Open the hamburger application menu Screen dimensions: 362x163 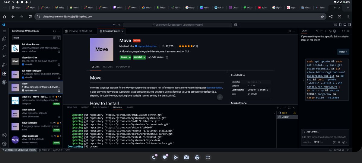point(4,31)
